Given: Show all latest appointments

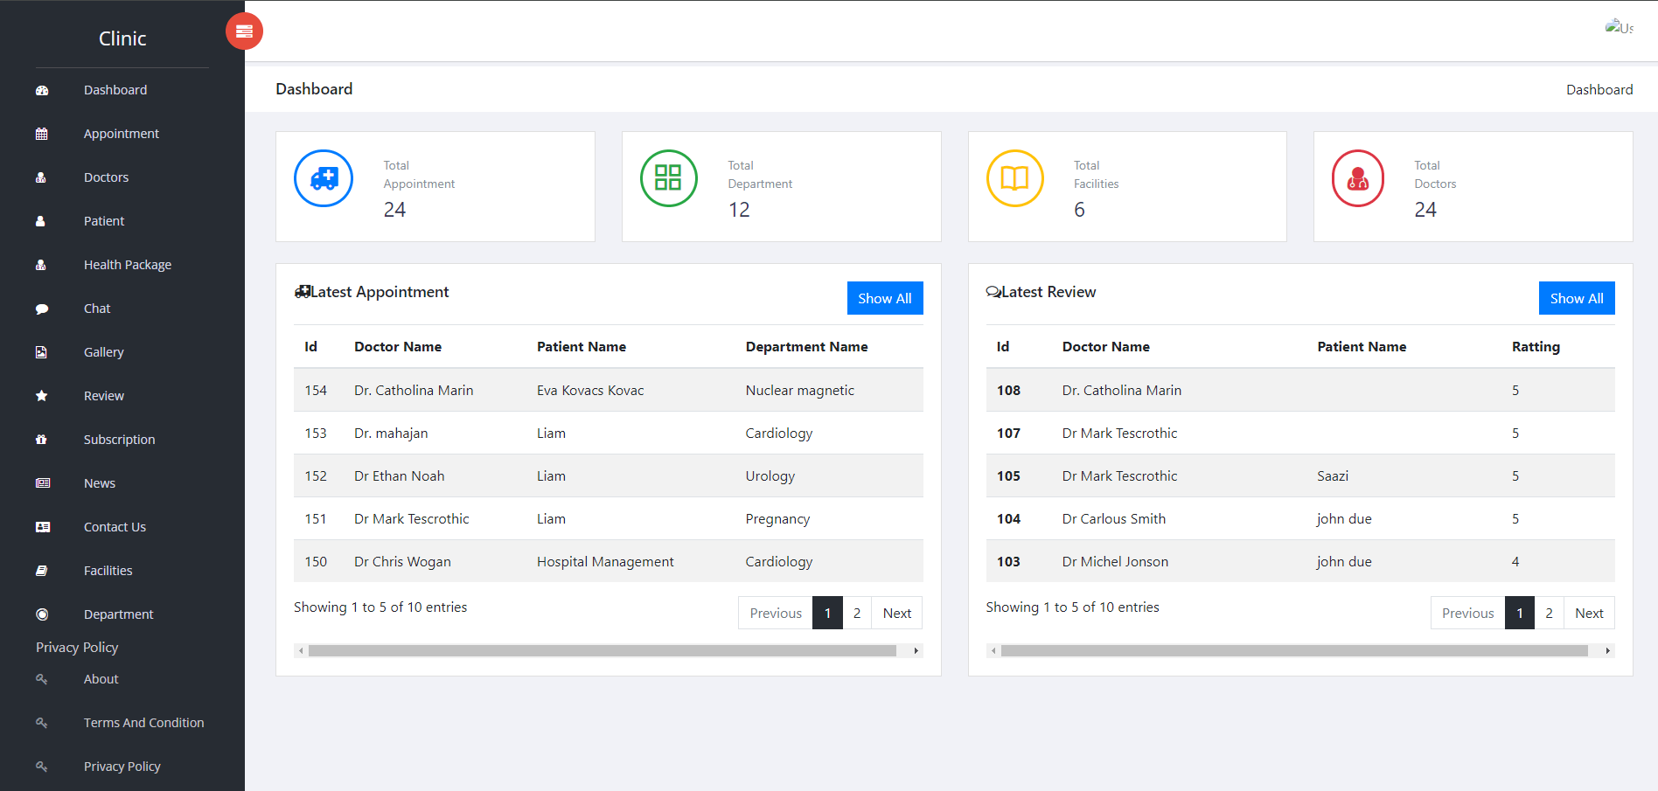Looking at the screenshot, I should pos(884,298).
